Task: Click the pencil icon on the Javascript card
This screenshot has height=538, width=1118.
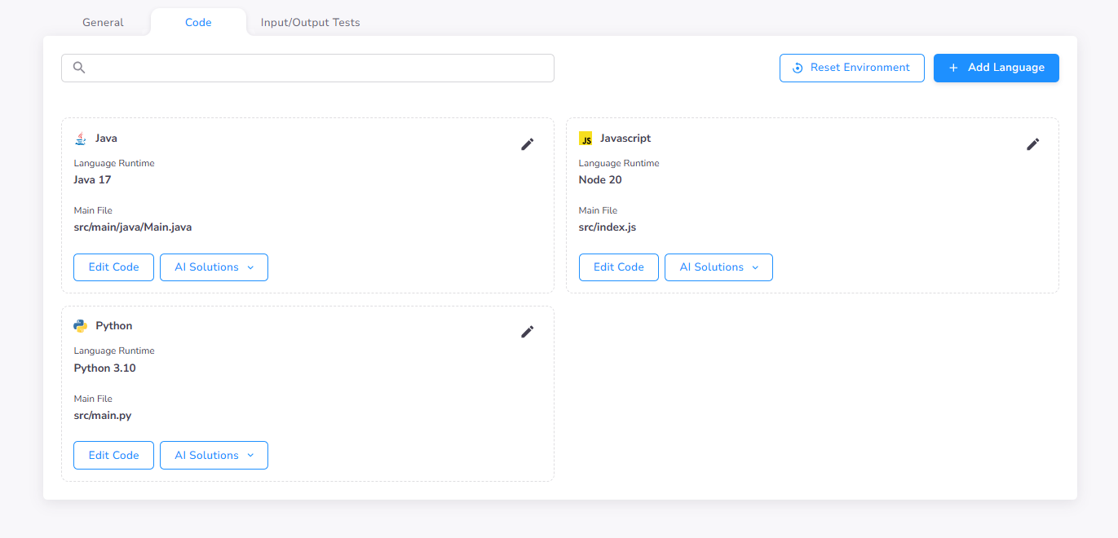Action: (1032, 144)
